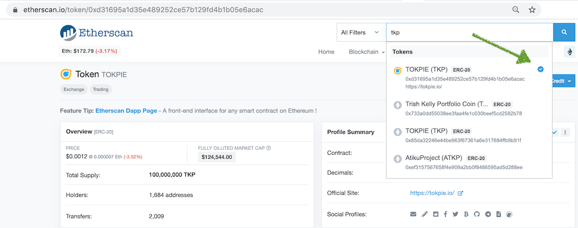The width and height of the screenshot is (578, 228).
Task: Click the Trading tag
Action: pyautogui.click(x=100, y=89)
